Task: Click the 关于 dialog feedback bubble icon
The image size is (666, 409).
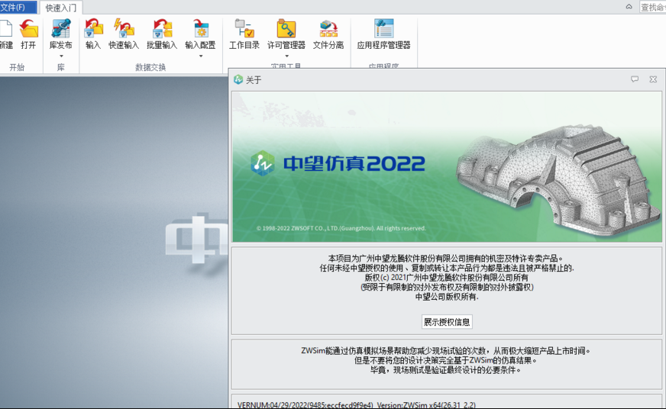Action: pos(635,79)
